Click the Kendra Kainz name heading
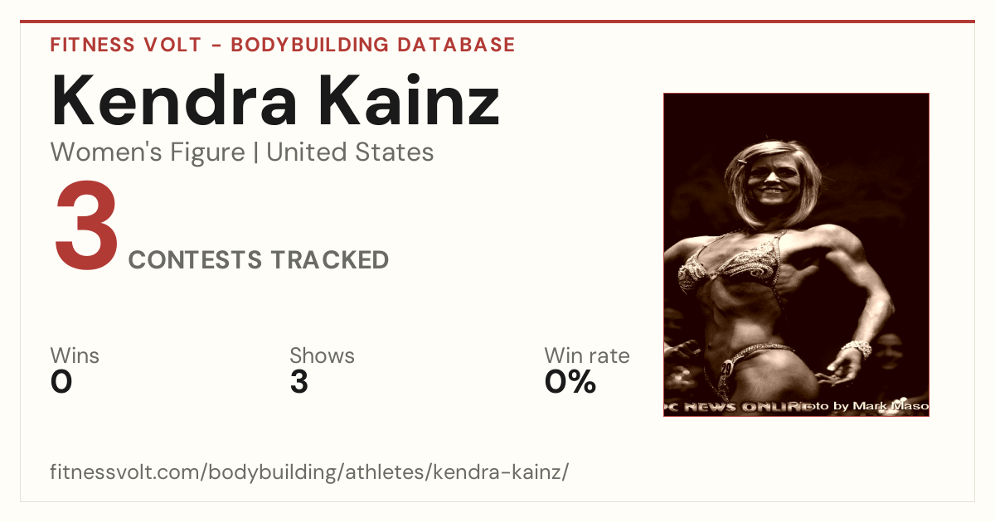The width and height of the screenshot is (995, 522). coord(276,100)
